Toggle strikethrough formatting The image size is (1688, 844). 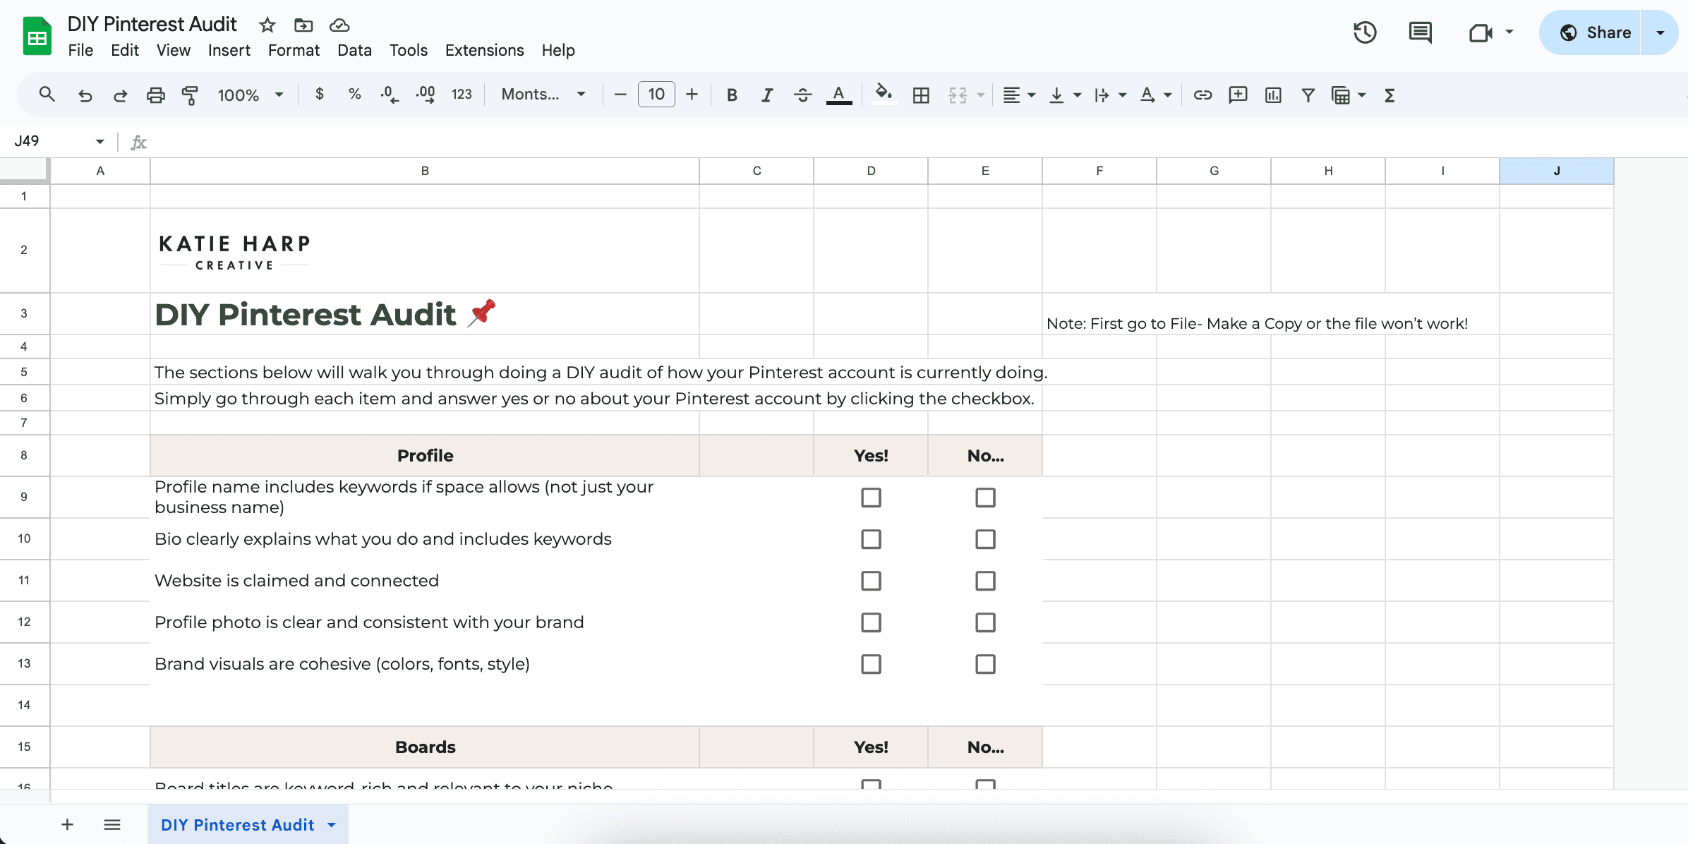802,95
